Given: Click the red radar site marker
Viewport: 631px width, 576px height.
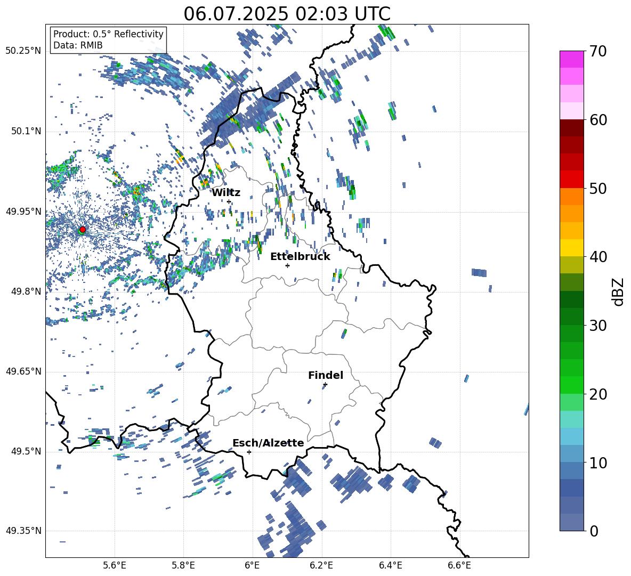Looking at the screenshot, I should [83, 230].
